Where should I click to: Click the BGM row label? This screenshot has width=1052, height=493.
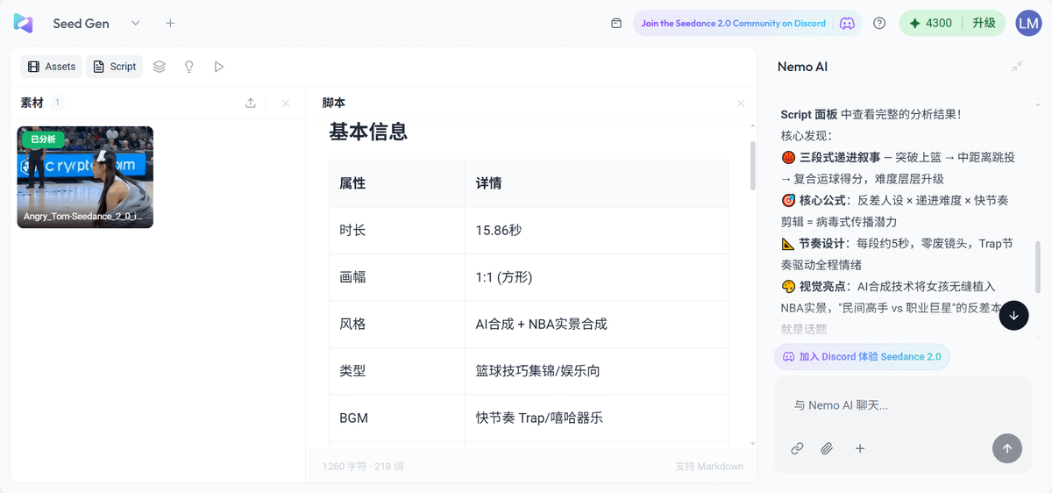click(x=354, y=418)
